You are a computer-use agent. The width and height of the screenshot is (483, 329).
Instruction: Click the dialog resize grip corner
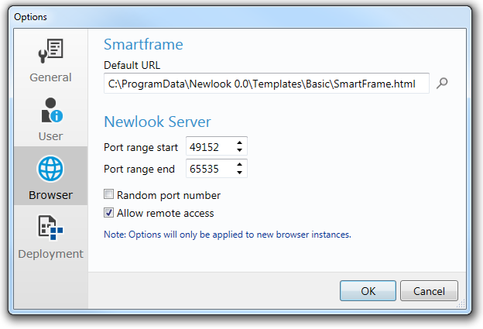(x=461, y=303)
